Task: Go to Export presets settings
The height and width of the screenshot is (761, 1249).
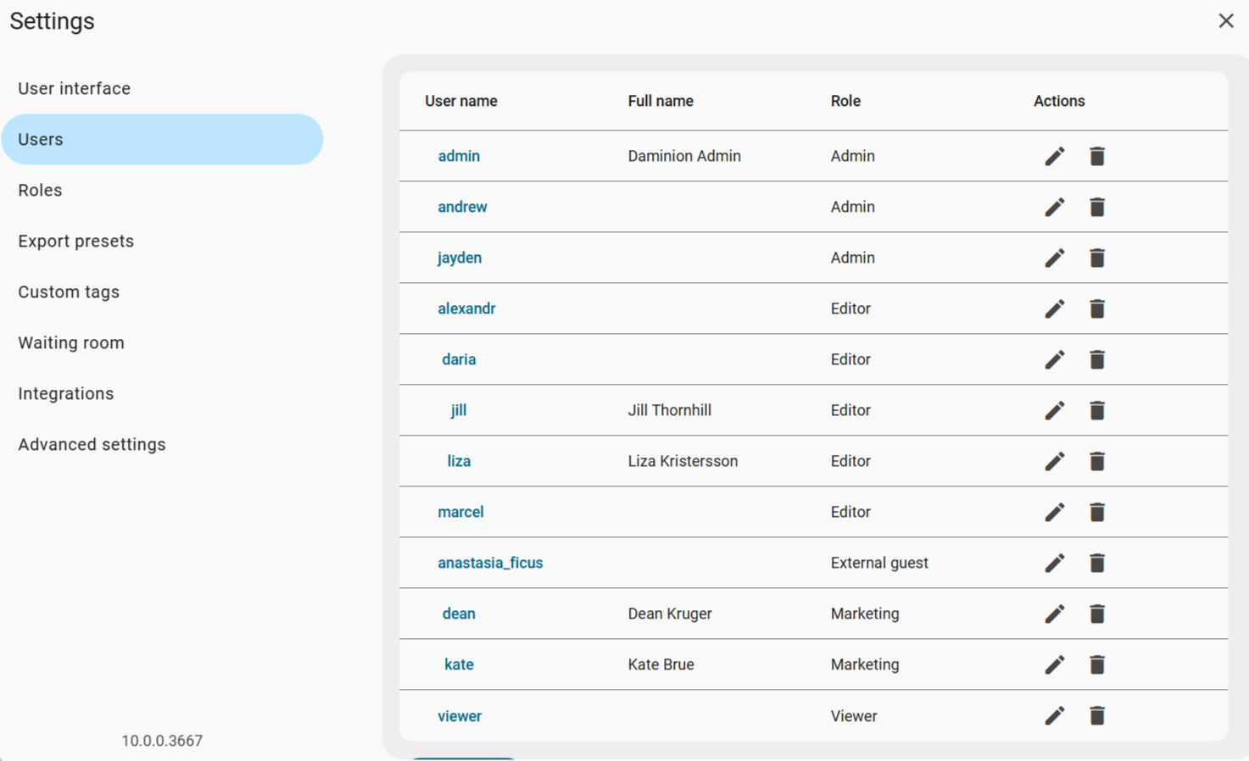Action: (76, 241)
